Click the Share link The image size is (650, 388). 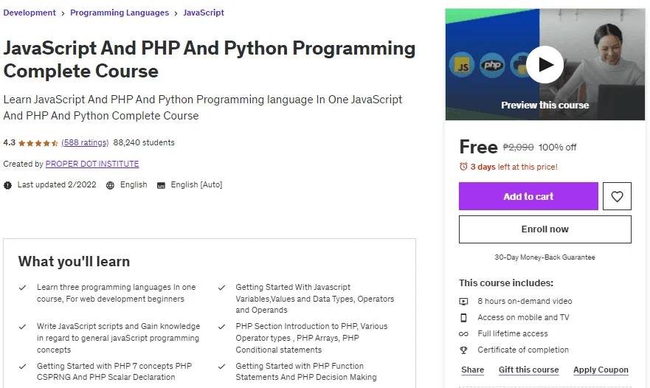pyautogui.click(x=473, y=370)
